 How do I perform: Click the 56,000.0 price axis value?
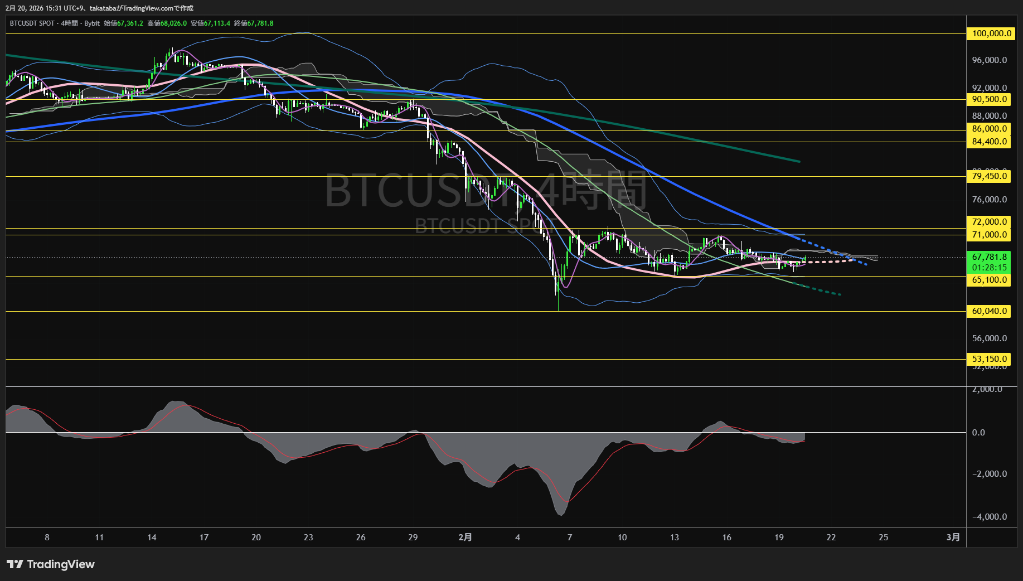pos(990,338)
